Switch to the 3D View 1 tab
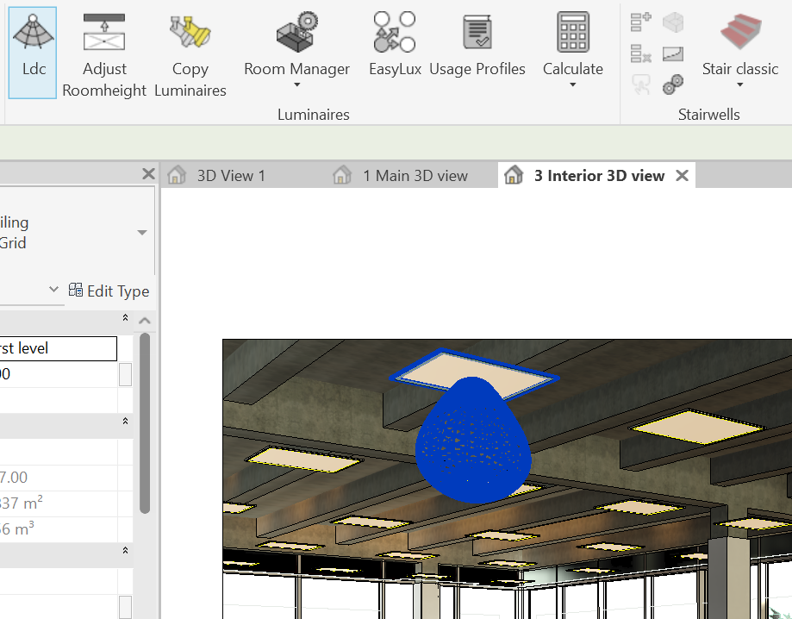792x619 pixels. point(230,176)
